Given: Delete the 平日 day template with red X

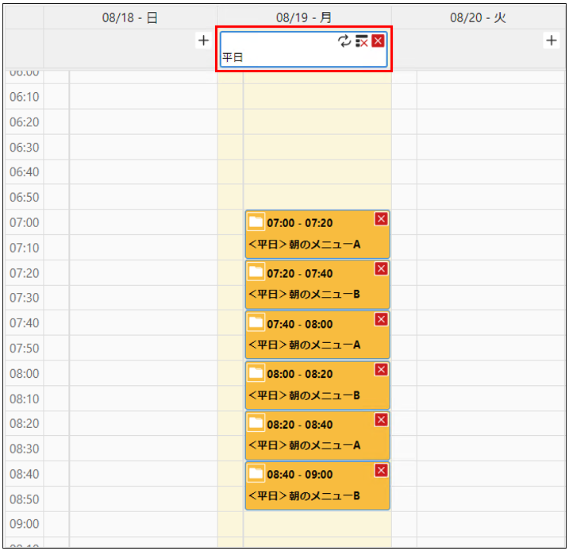Looking at the screenshot, I should [x=378, y=40].
